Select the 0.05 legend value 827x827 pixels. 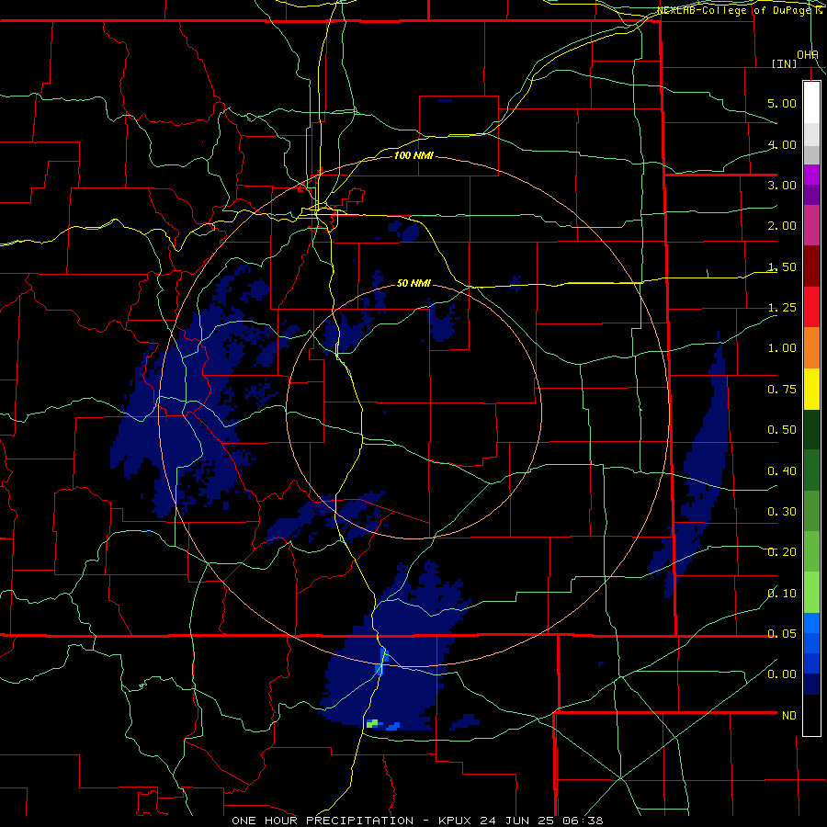point(782,633)
